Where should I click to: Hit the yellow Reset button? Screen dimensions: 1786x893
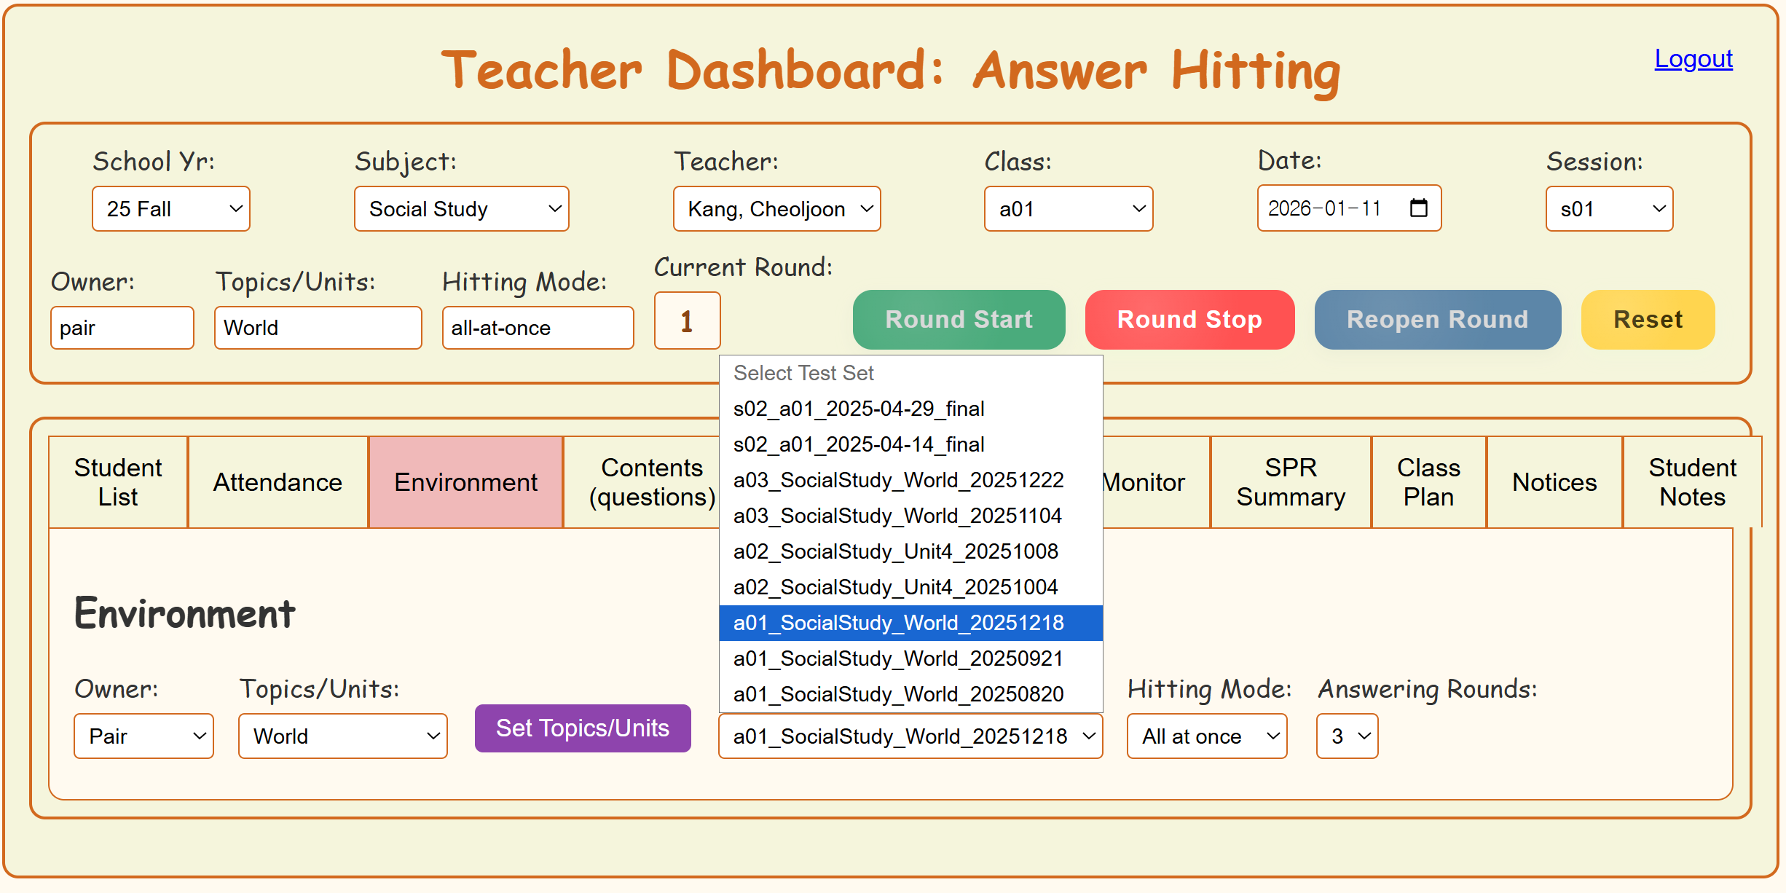(x=1648, y=320)
